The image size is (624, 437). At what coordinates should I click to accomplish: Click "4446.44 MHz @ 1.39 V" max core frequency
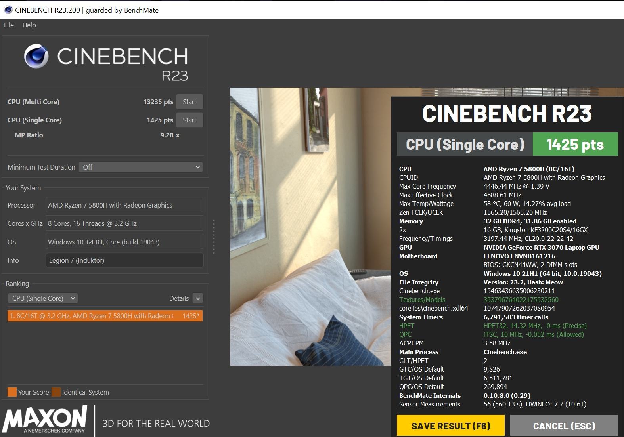(x=517, y=186)
